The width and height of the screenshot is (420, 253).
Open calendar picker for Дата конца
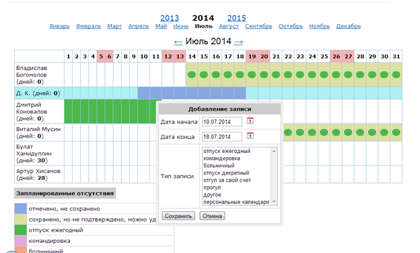(250, 136)
